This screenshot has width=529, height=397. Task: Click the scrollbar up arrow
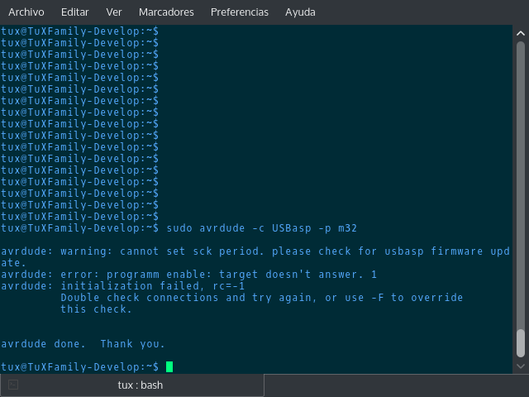pos(521,33)
